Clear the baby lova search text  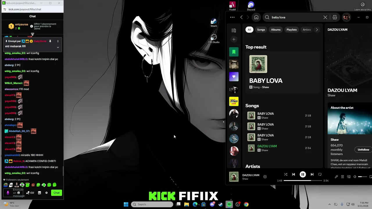pyautogui.click(x=325, y=17)
